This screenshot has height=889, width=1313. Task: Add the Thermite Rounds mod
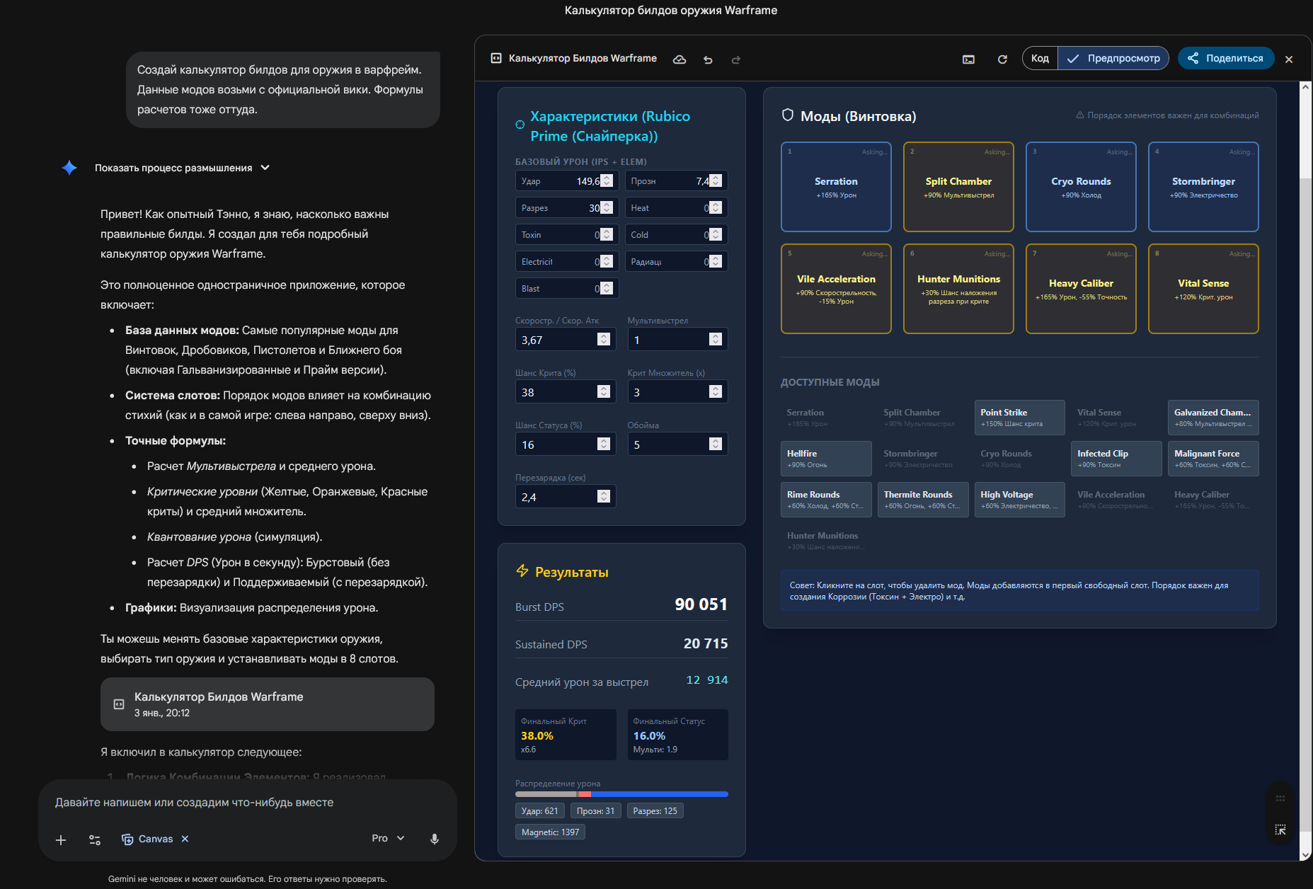pyautogui.click(x=923, y=500)
